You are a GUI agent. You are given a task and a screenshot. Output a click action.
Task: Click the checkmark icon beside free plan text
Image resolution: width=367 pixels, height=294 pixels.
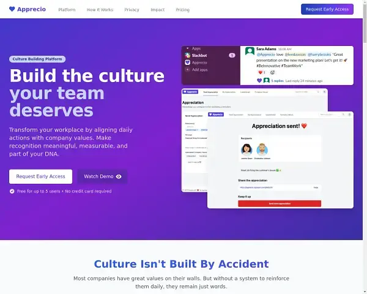tap(12, 191)
